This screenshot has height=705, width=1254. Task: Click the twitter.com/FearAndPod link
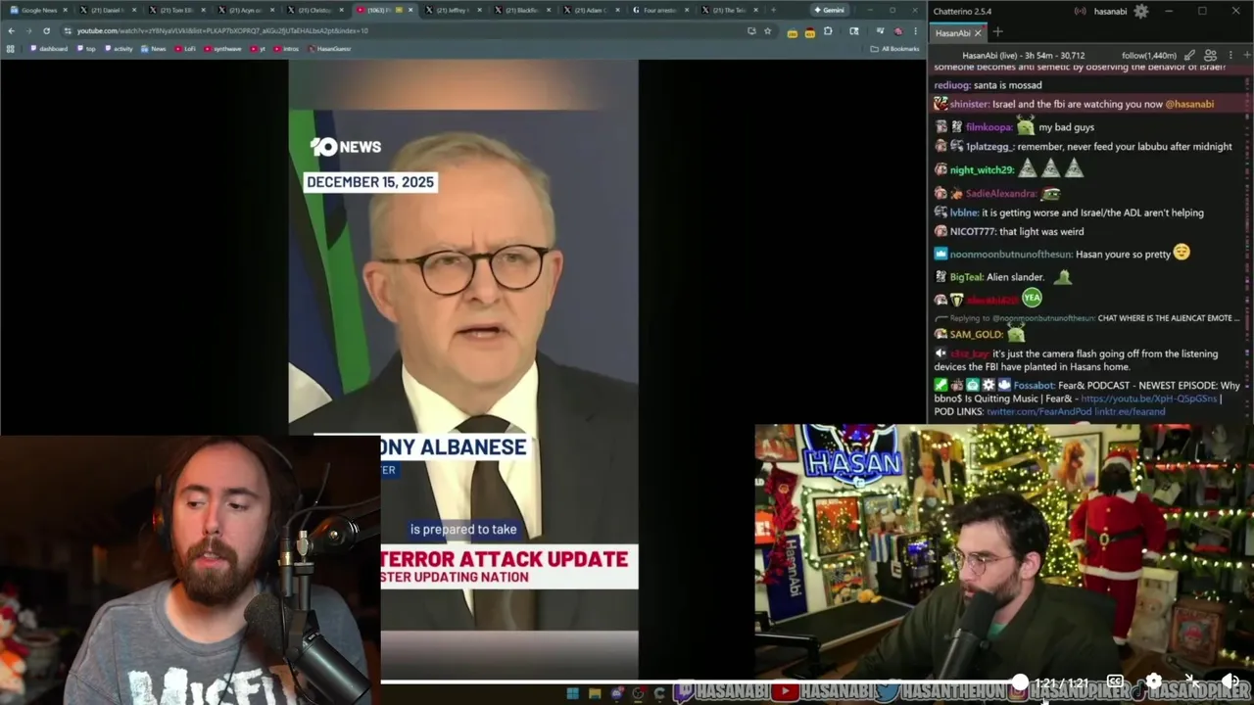point(1038,411)
